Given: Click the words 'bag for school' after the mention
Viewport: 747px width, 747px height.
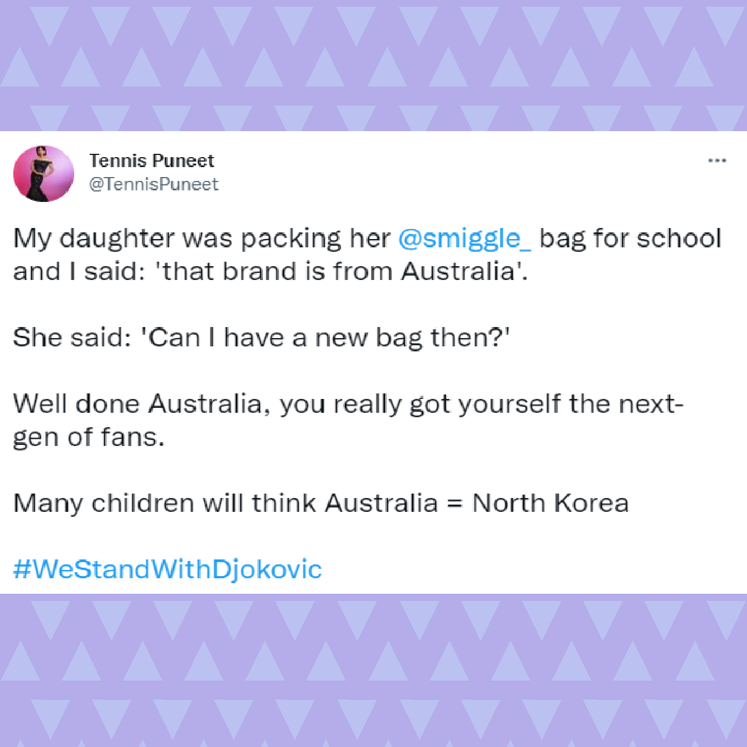Looking at the screenshot, I should (631, 239).
